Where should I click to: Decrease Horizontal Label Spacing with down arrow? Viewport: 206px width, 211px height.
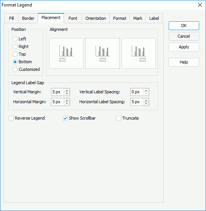(x=146, y=103)
